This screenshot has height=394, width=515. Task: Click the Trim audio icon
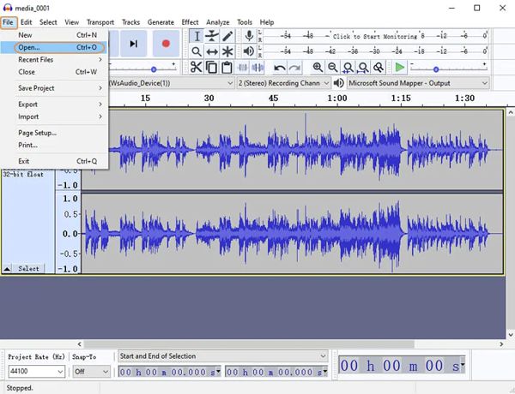point(242,68)
